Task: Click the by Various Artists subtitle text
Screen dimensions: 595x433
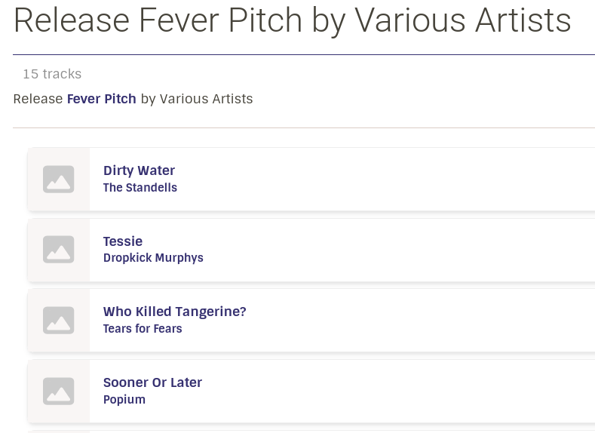Action: pos(197,99)
